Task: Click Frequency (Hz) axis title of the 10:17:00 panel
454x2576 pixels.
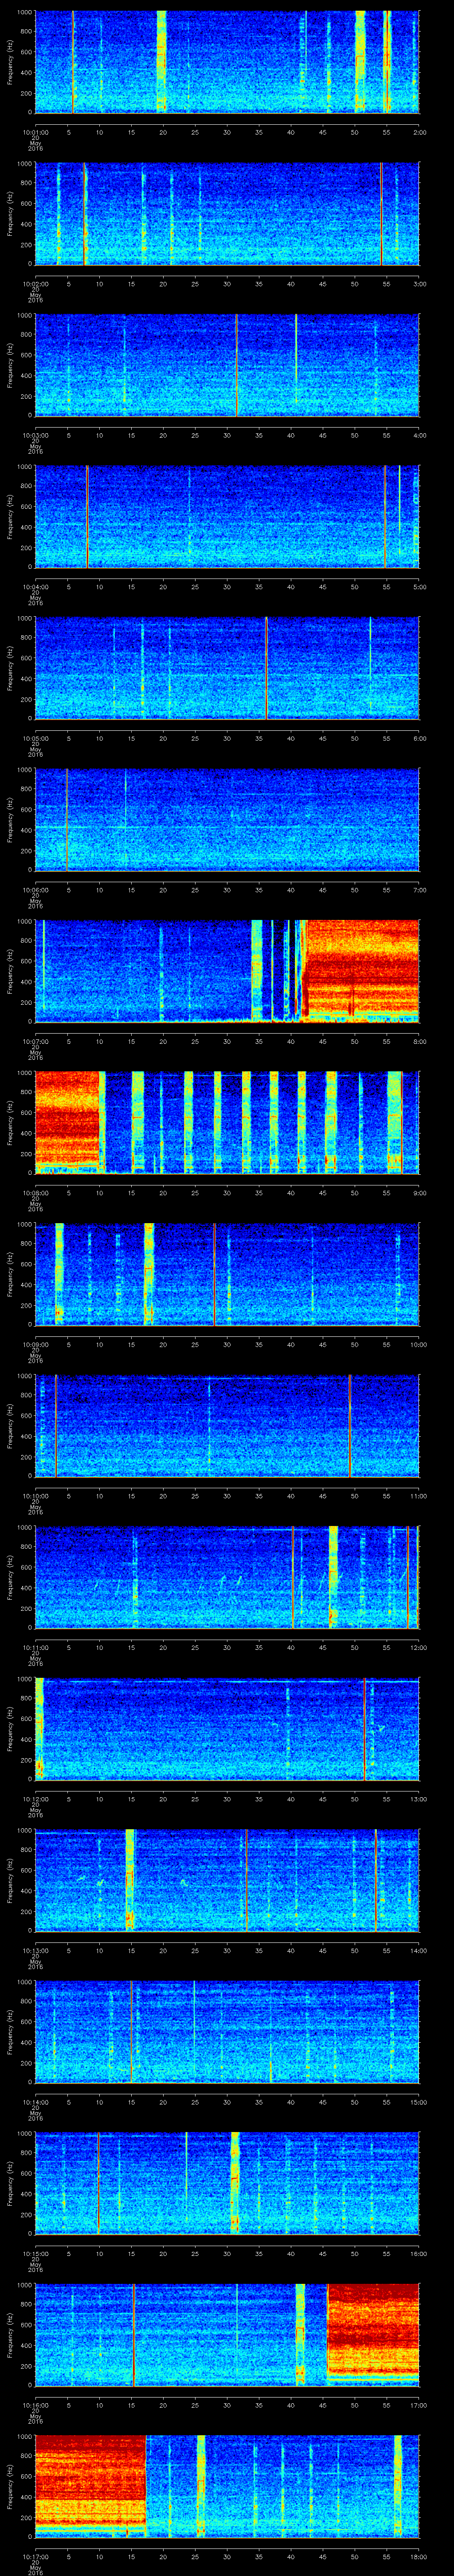Action: (x=11, y=2487)
